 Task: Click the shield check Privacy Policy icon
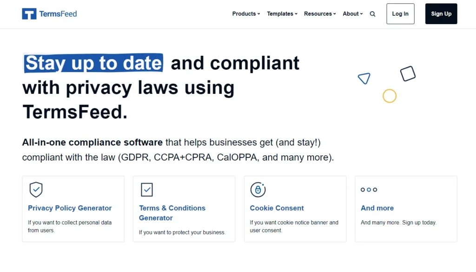click(36, 189)
